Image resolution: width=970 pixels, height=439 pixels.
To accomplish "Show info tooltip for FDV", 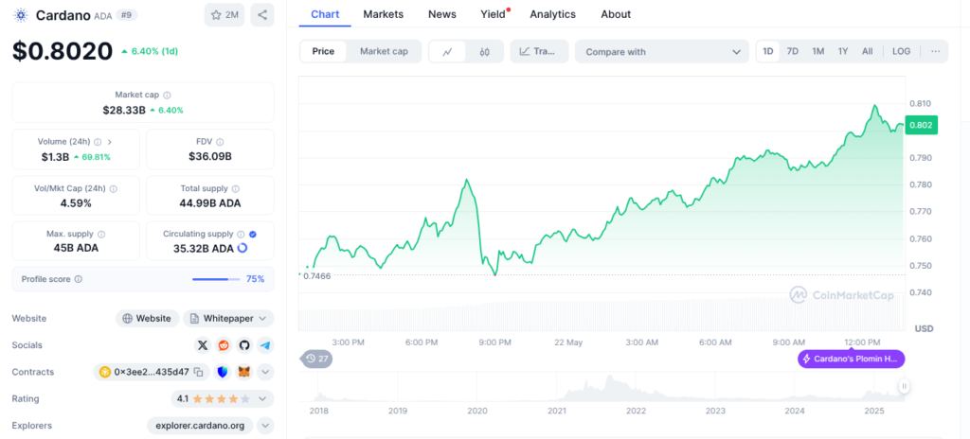I will (x=220, y=142).
